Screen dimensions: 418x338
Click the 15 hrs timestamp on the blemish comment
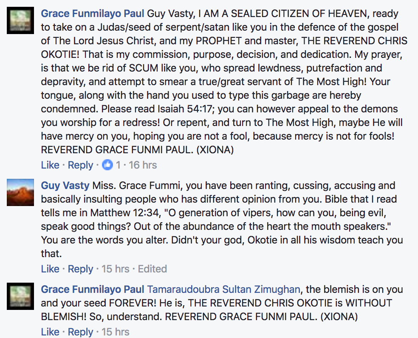(116, 332)
